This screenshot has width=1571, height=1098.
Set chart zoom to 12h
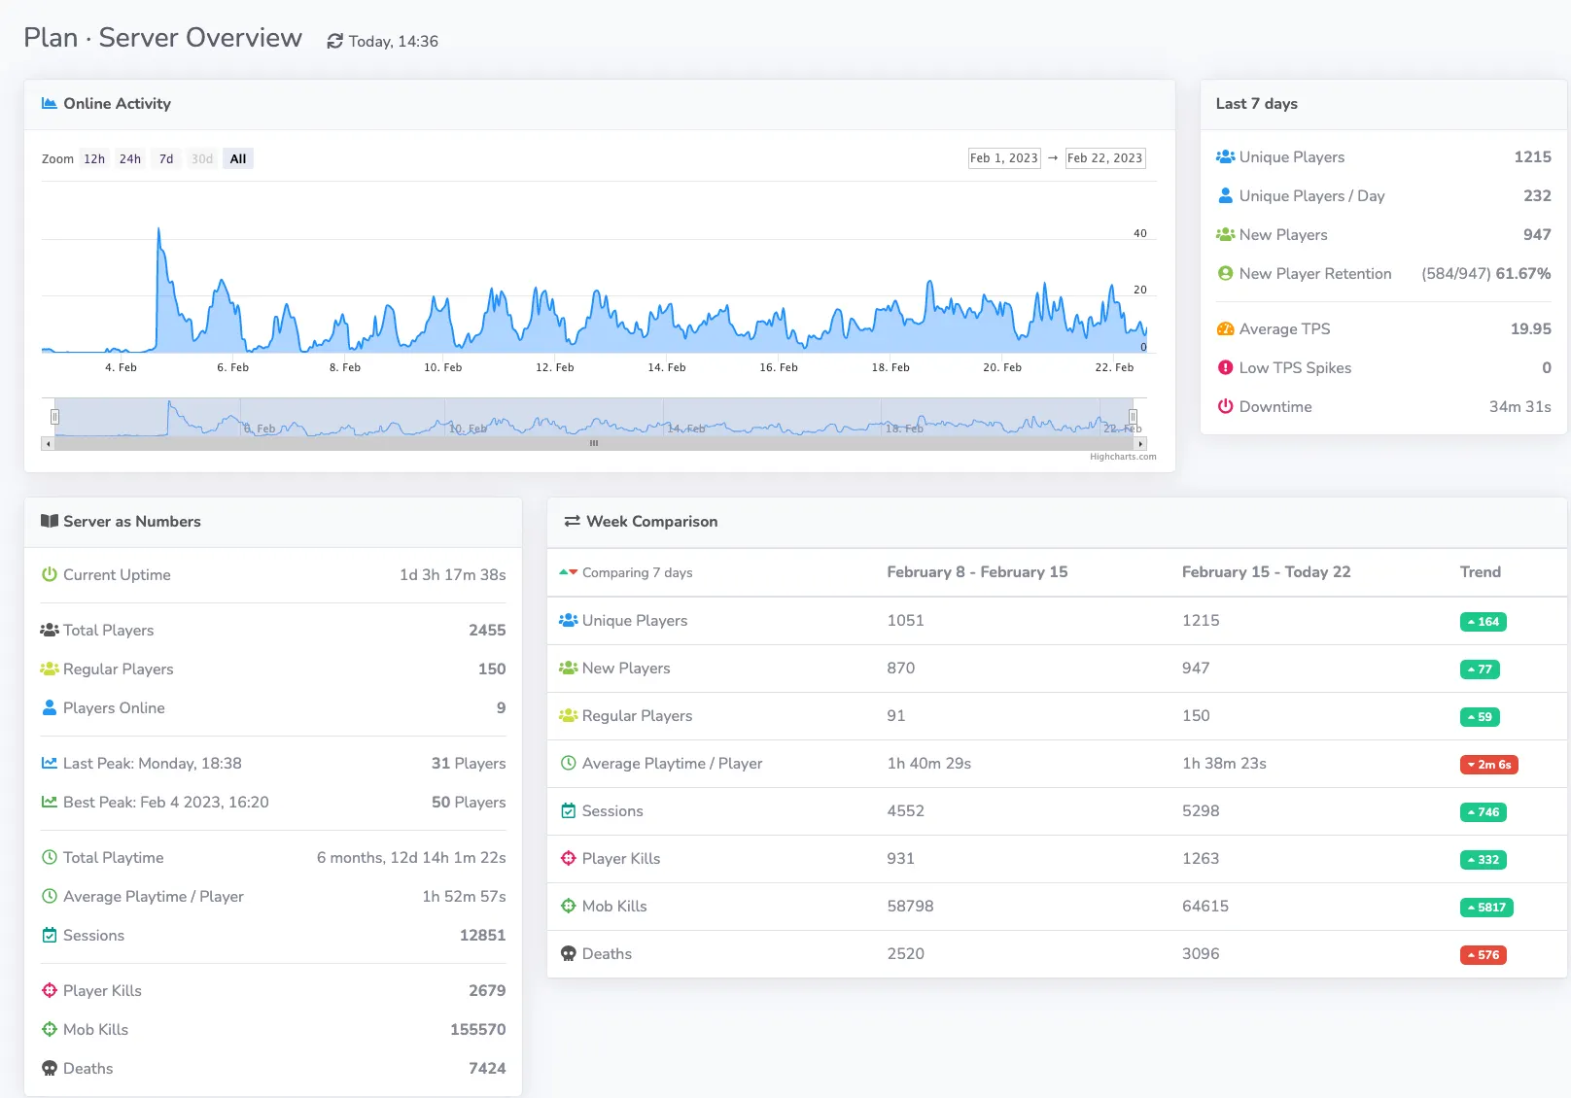pyautogui.click(x=94, y=158)
